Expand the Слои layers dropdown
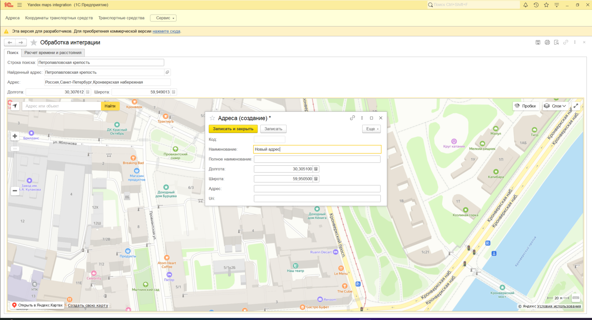The image size is (592, 320). 555,106
